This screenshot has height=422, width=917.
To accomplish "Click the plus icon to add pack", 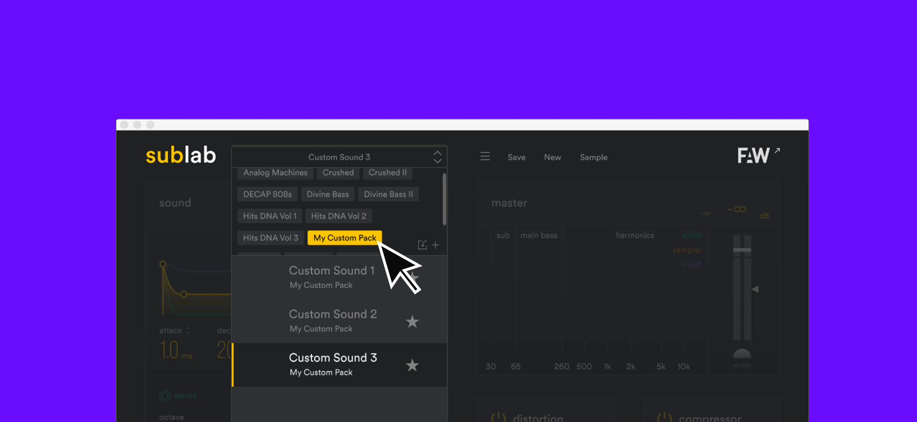I will [x=436, y=245].
